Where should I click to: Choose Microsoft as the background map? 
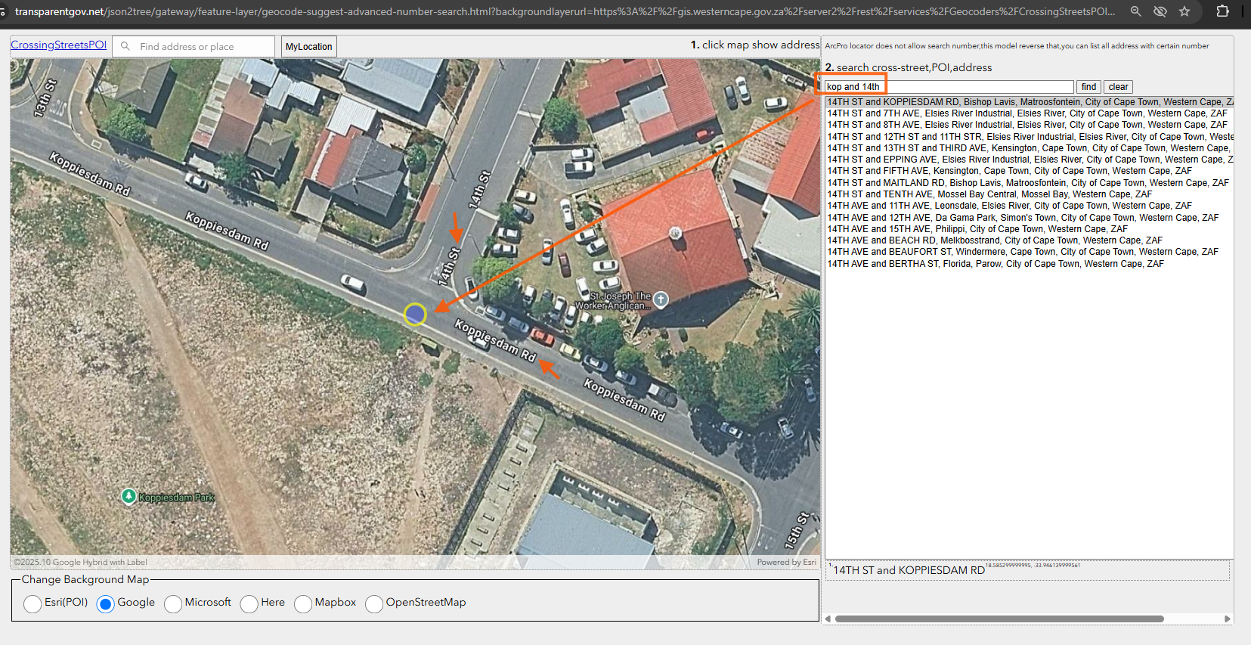pyautogui.click(x=173, y=603)
